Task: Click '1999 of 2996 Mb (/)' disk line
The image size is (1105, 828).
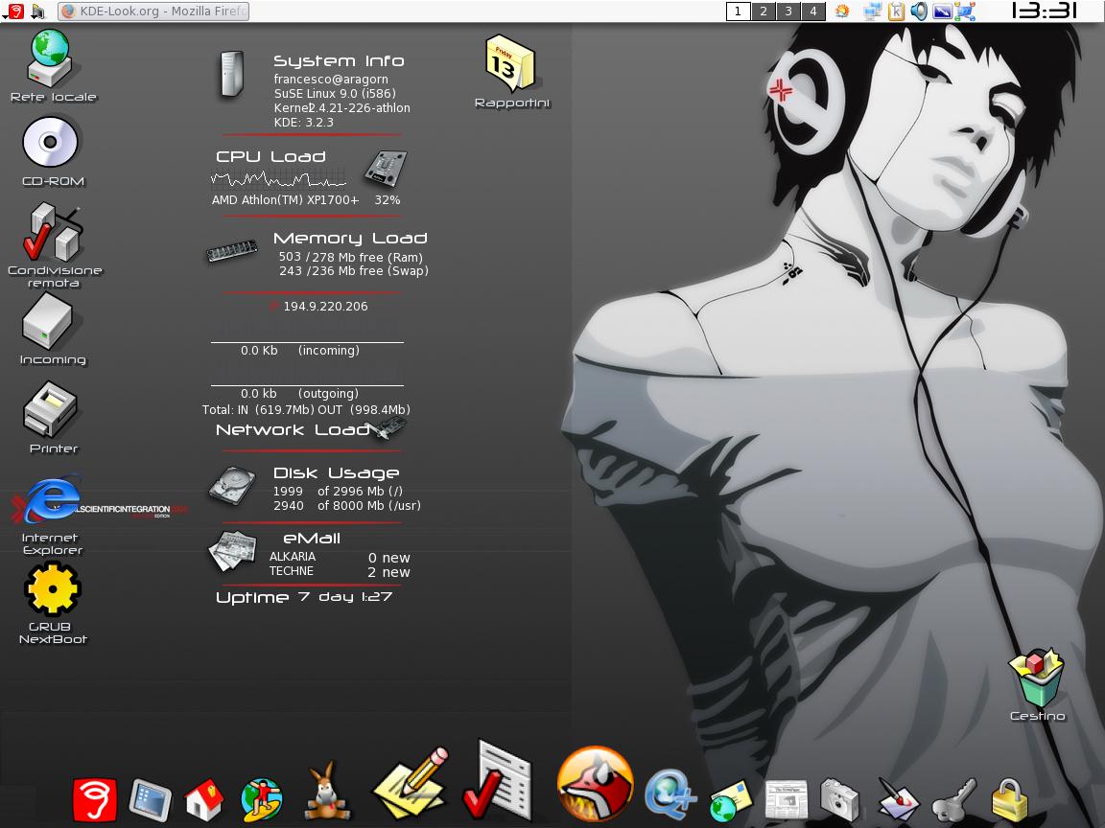Action: [338, 492]
